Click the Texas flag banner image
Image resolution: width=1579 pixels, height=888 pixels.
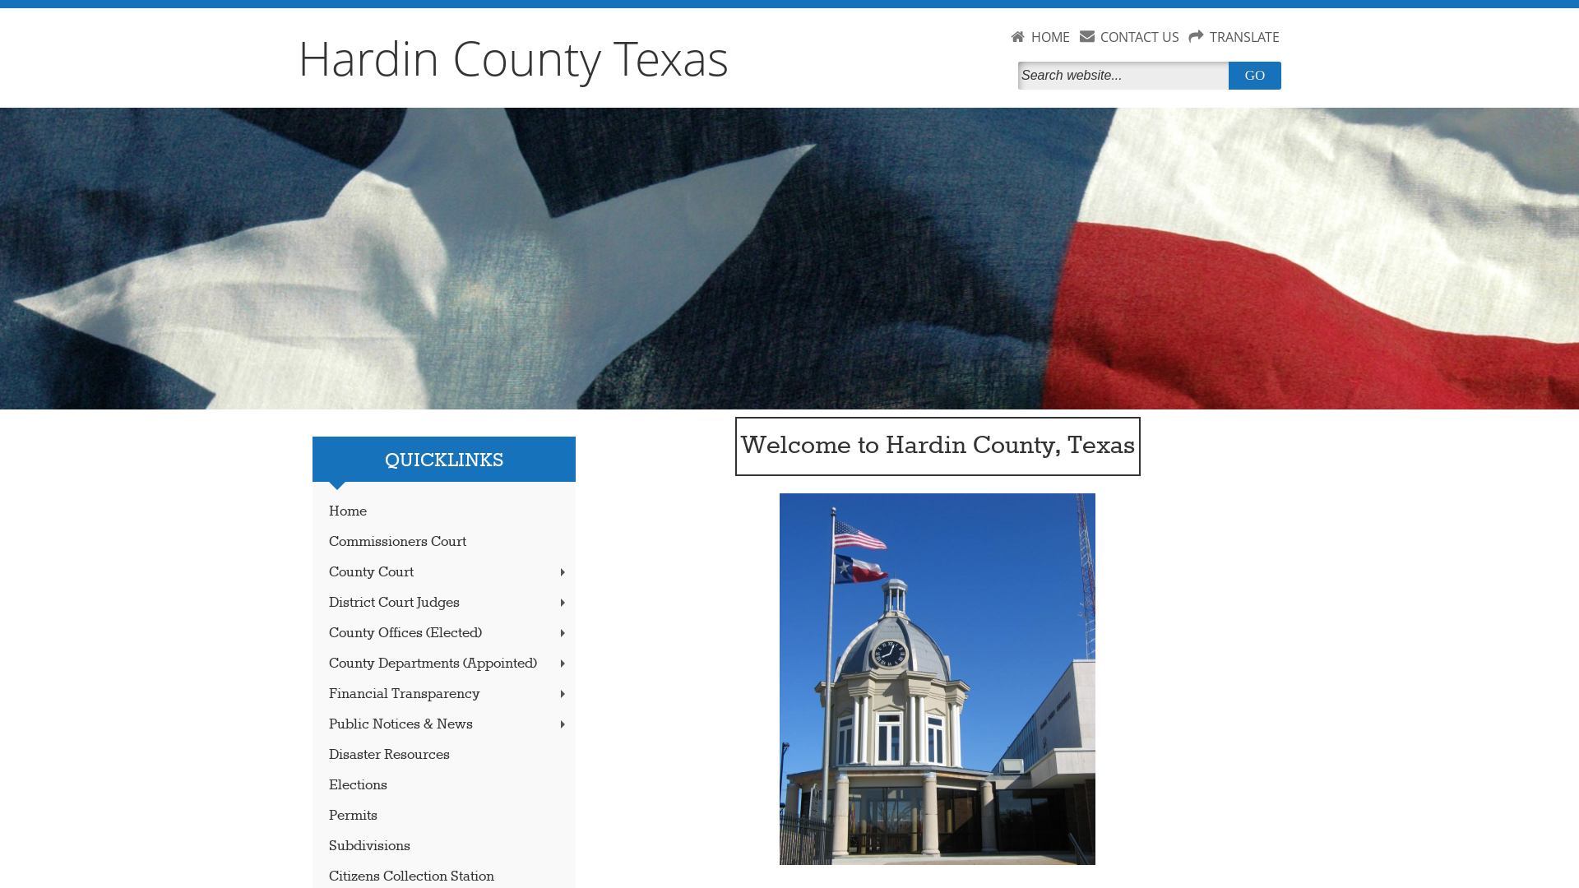tap(789, 258)
